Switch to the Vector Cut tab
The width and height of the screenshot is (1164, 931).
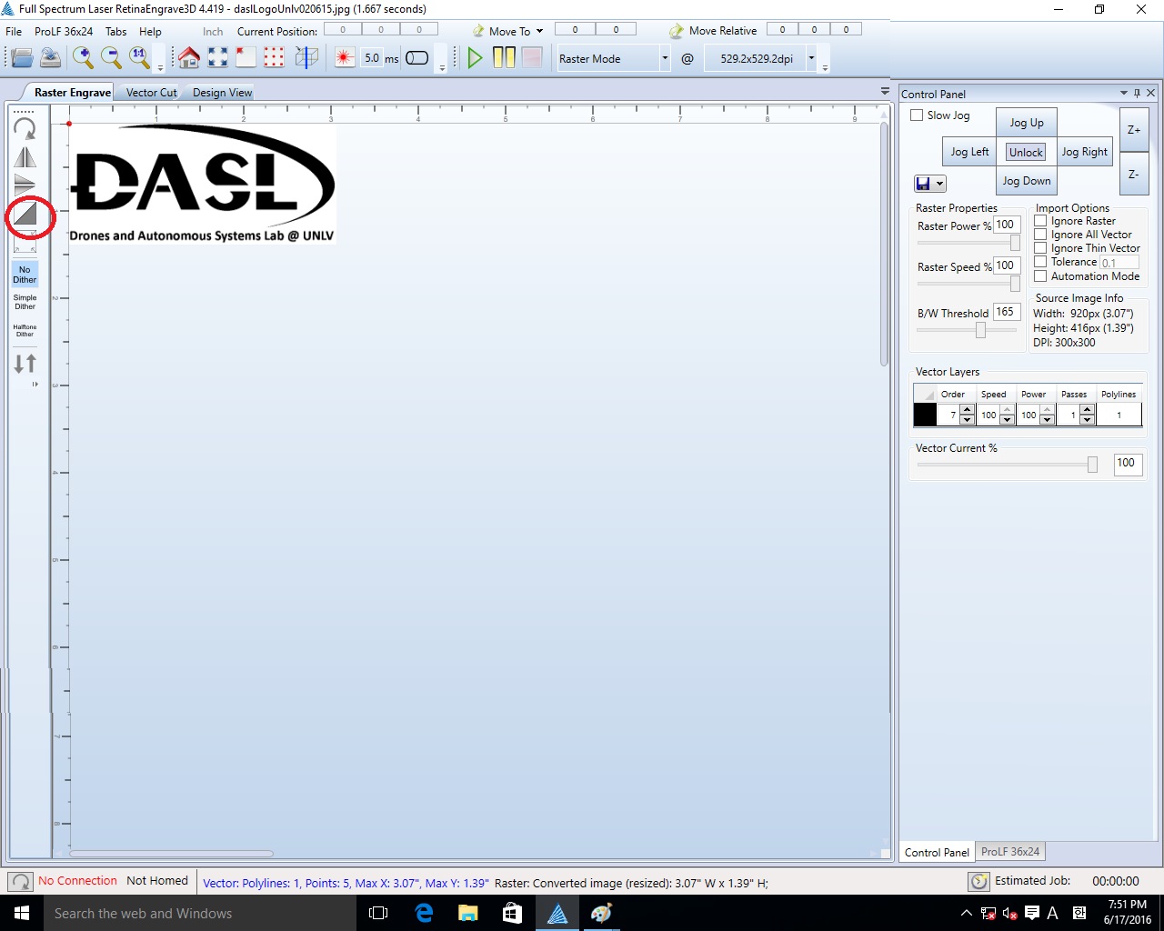[151, 92]
